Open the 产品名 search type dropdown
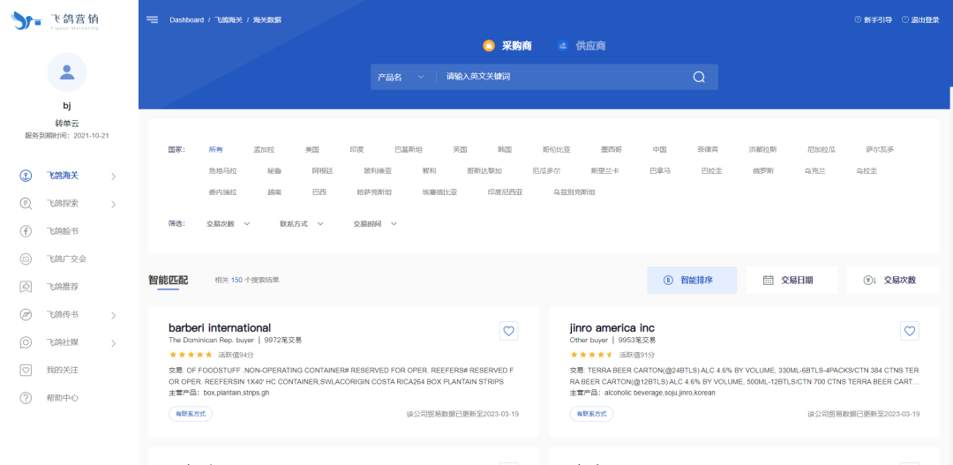Viewport: 953px width, 465px height. [x=401, y=77]
